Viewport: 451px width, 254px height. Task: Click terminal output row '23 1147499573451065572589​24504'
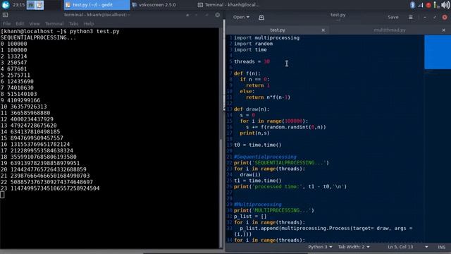(x=50, y=188)
